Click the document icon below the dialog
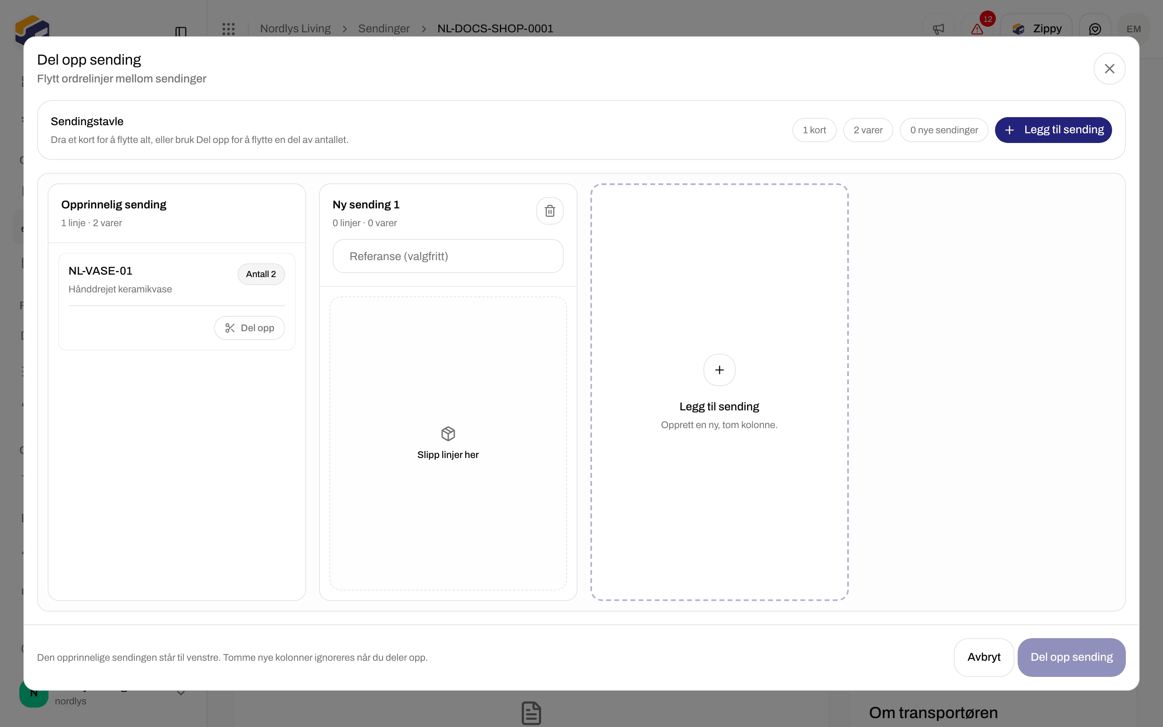 pos(531,713)
